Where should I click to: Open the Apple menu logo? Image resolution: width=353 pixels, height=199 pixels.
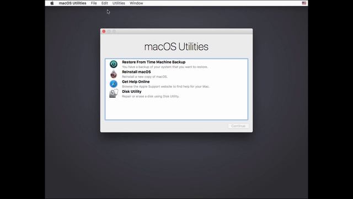pyautogui.click(x=52, y=3)
